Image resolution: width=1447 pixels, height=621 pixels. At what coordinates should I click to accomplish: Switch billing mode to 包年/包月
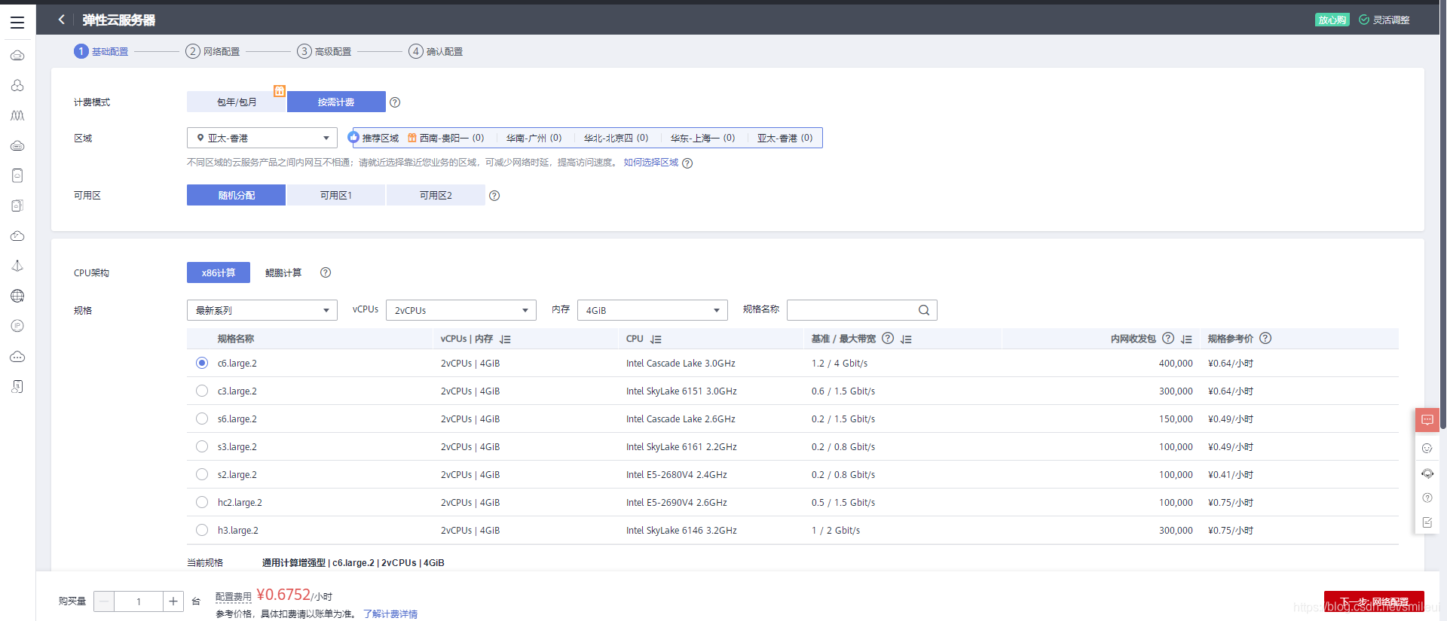pos(237,102)
